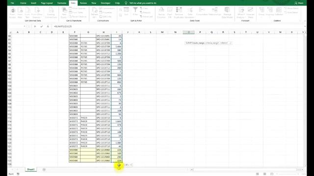314x176 pixels.
Task: Switch to the Developer tab
Action: (105, 3)
